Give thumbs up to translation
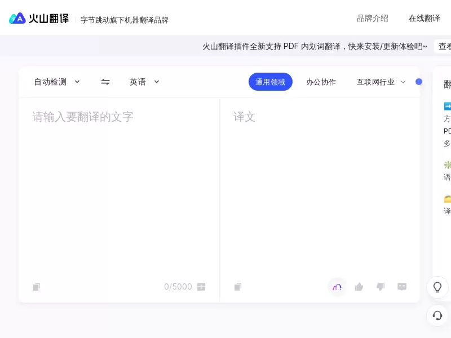Image resolution: width=451 pixels, height=338 pixels. tap(359, 287)
